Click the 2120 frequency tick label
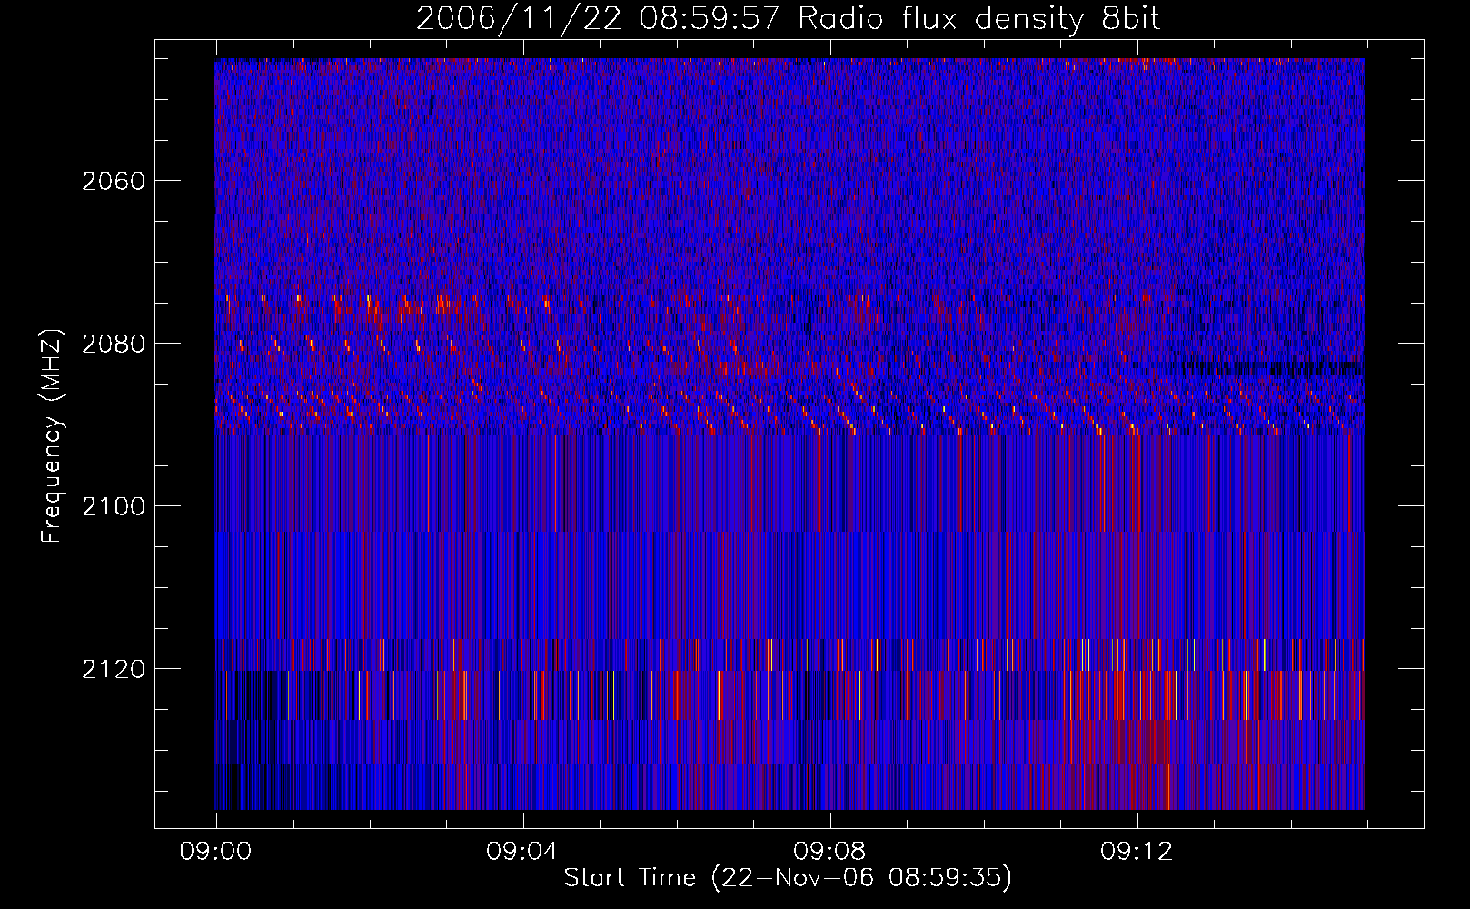 point(114,669)
